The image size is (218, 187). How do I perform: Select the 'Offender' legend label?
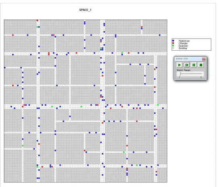[183, 43]
